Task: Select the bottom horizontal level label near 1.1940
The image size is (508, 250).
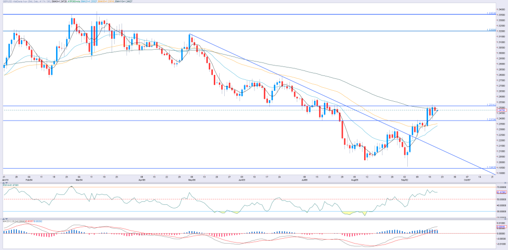Action: pos(492,168)
